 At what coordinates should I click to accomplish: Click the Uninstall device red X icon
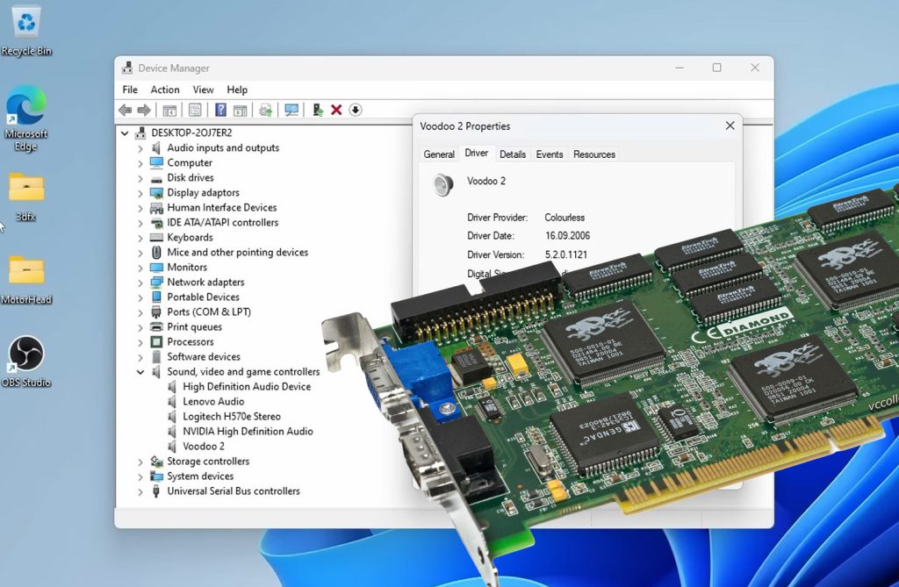[x=336, y=109]
